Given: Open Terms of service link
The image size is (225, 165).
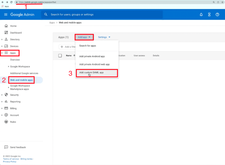Looking at the screenshot, I should click(x=11, y=159).
